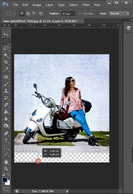
Task: Click the foreground color swatch
Action: click(5, 180)
